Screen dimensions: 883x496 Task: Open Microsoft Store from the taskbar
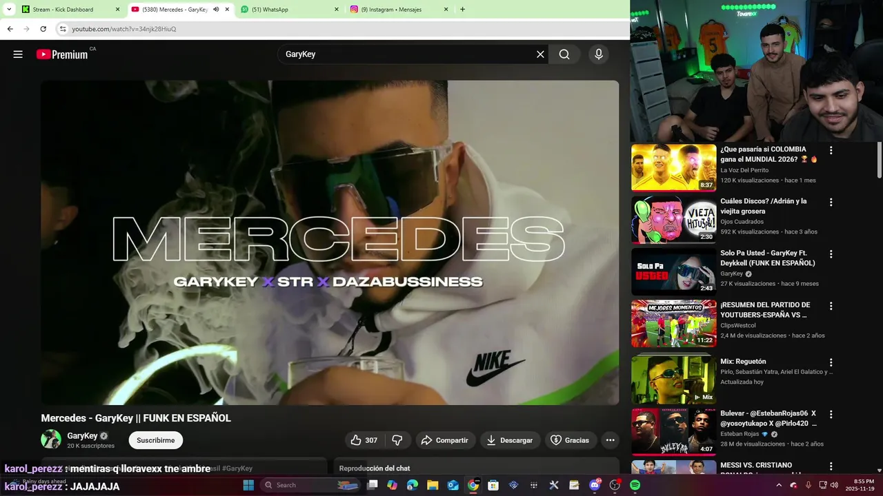click(x=493, y=485)
